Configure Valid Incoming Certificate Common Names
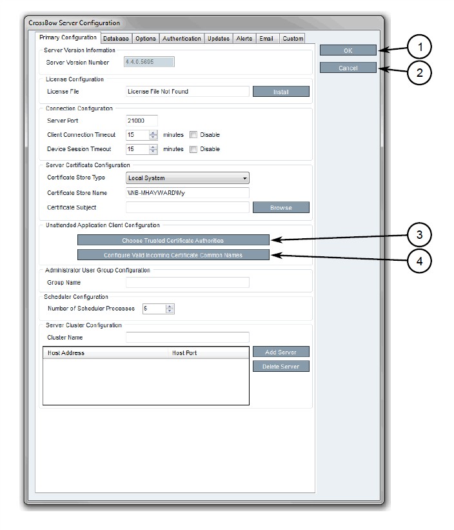 click(173, 255)
